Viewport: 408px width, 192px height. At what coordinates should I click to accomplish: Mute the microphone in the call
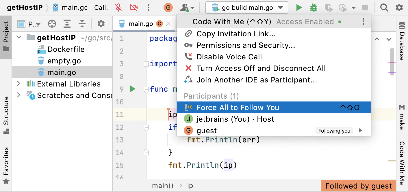[x=118, y=8]
